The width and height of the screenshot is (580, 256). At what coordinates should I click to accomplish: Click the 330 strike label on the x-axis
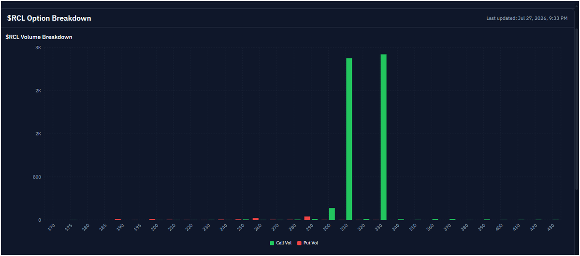tap(377, 227)
